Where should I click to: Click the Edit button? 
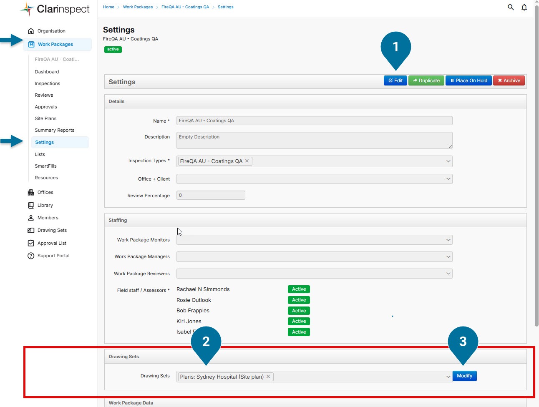pos(395,80)
